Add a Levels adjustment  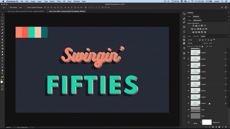pyautogui.click(x=196, y=26)
